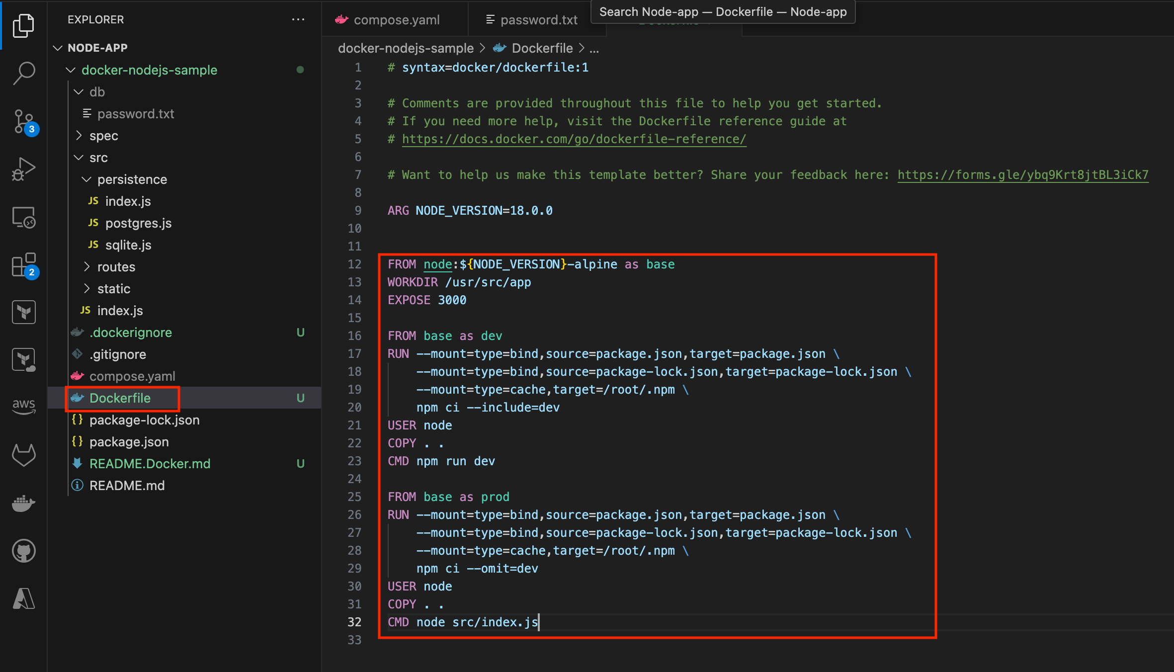
Task: Collapse the src folder
Action: [x=79, y=158]
